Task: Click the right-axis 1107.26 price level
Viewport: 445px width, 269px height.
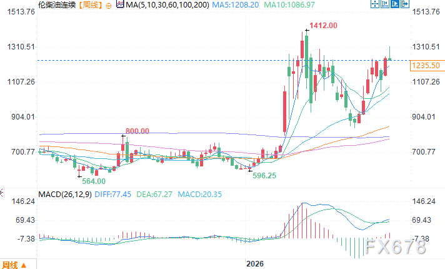Action: (426, 82)
